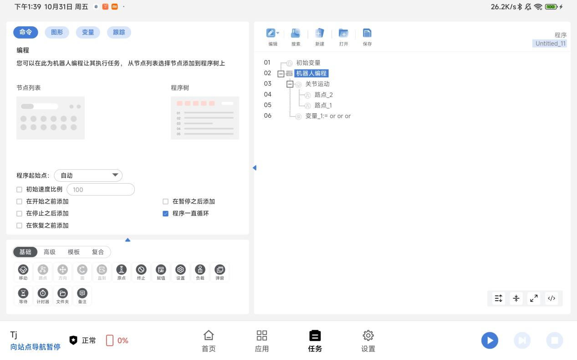The image size is (577, 360).
Task: Add a 弹窗 (Popup) node
Action: tap(220, 272)
